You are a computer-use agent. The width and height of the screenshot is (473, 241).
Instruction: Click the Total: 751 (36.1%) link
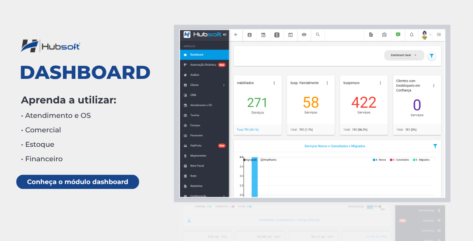pyautogui.click(x=247, y=130)
